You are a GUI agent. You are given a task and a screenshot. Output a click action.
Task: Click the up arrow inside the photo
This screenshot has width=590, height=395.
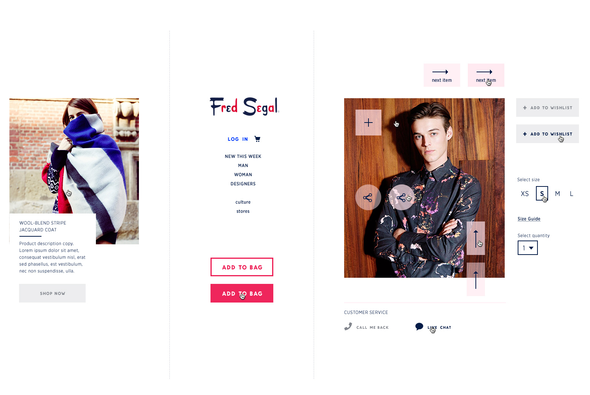click(476, 238)
